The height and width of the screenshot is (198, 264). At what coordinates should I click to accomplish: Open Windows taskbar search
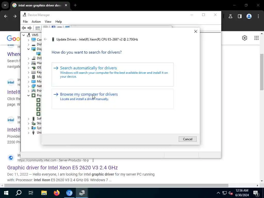click(x=19, y=193)
